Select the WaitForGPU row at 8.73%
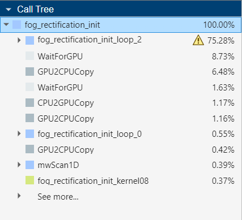 point(121,56)
